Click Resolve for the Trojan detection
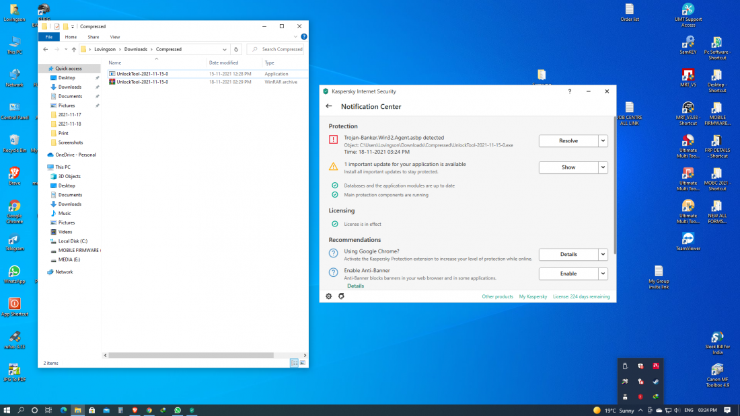This screenshot has height=416, width=740. 568,140
